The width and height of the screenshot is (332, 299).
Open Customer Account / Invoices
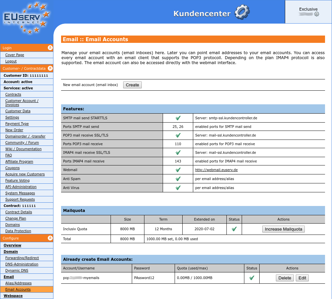point(22,103)
